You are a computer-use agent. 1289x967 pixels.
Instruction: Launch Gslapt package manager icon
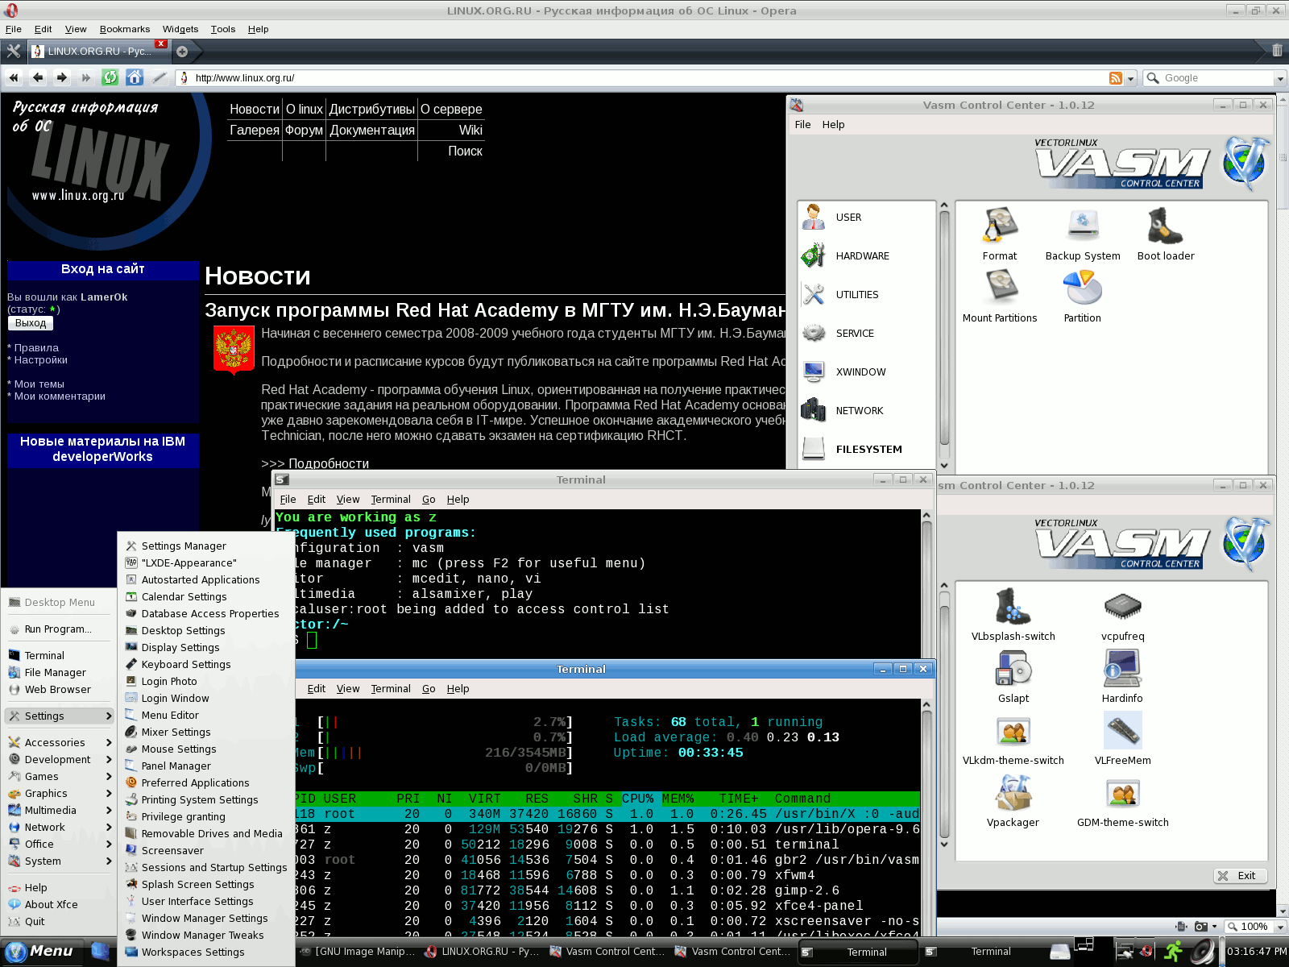(x=1013, y=676)
